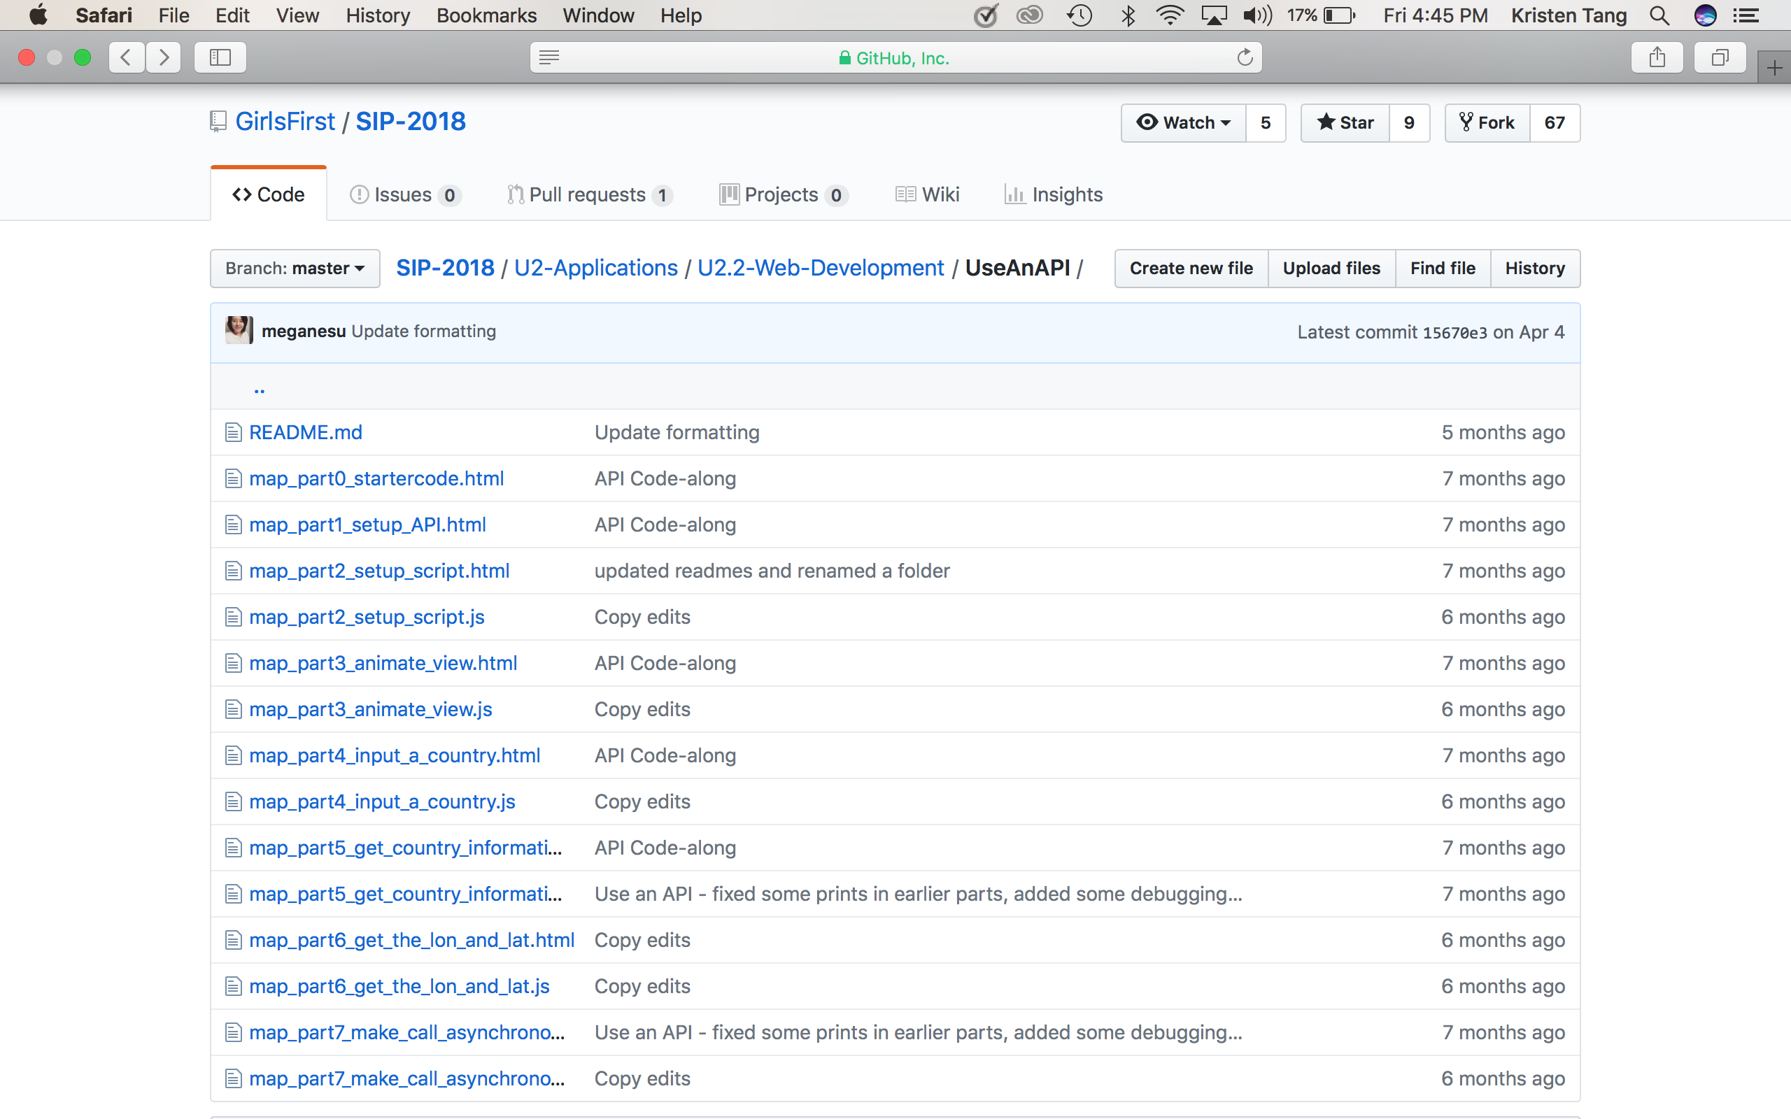The height and width of the screenshot is (1119, 1791).
Task: Open map_part3_animate_view.html file
Action: point(383,663)
